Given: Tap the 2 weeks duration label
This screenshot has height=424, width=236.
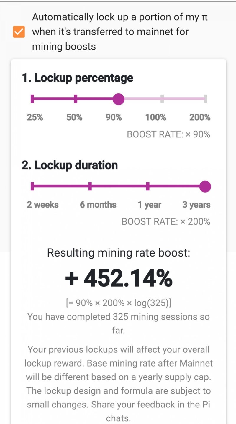Looking at the screenshot, I should (43, 205).
